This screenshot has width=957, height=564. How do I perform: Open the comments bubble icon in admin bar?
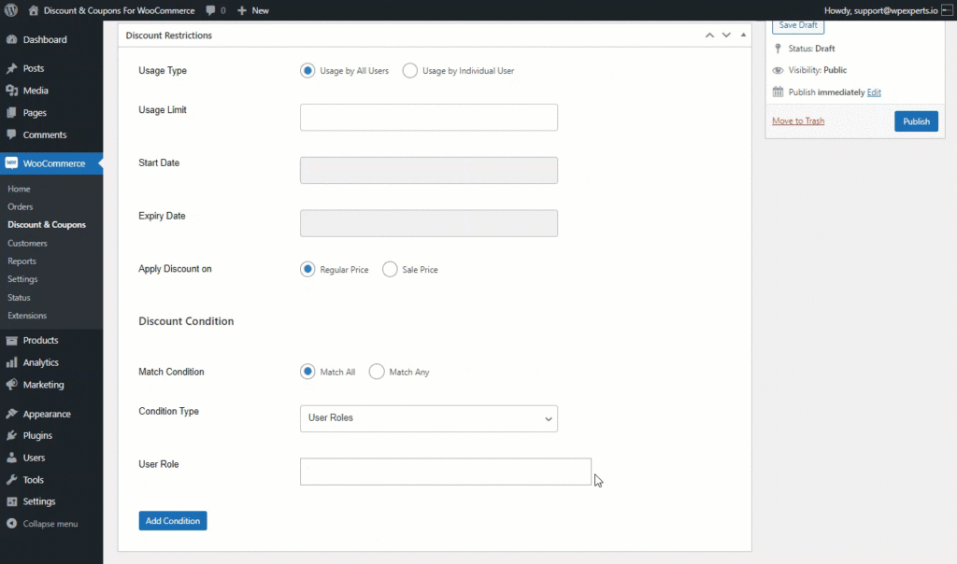click(210, 10)
